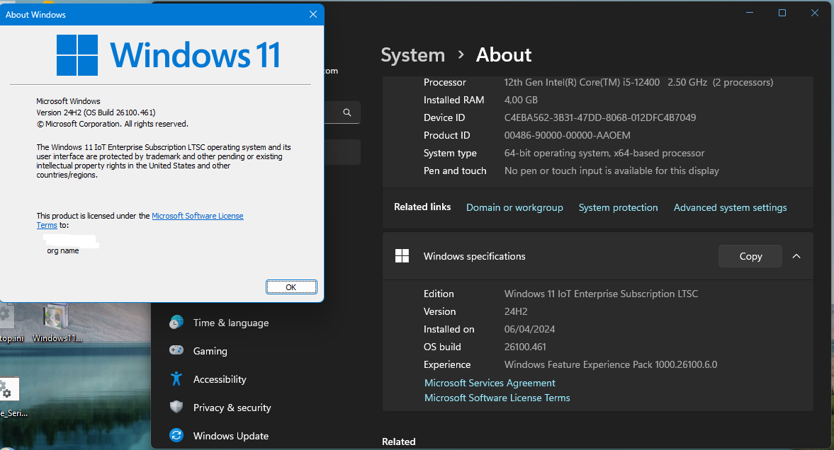
Task: Click the Edition value IoT Enterprise Subscription LTSC
Action: click(x=601, y=294)
